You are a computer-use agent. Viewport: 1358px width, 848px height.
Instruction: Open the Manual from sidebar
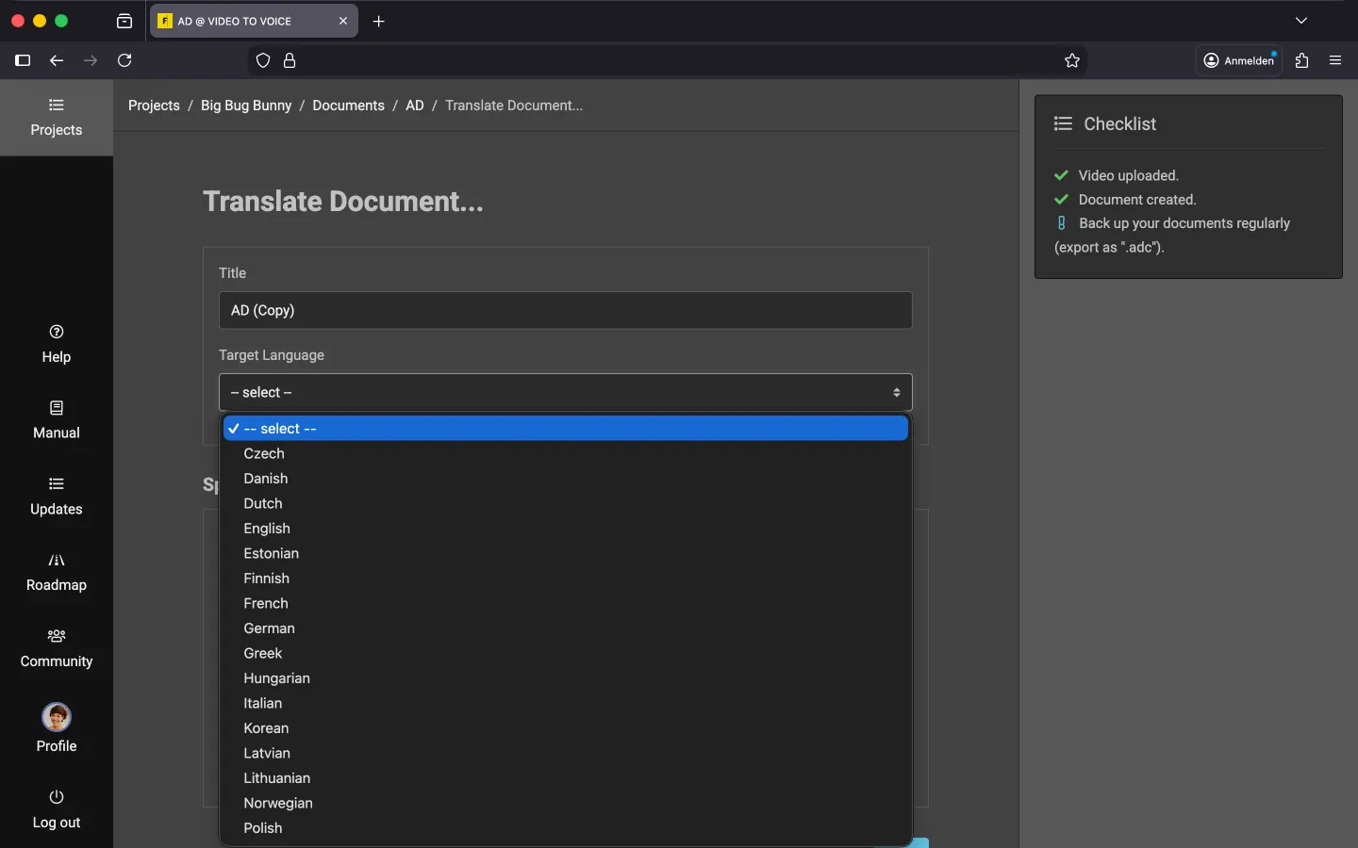57,420
